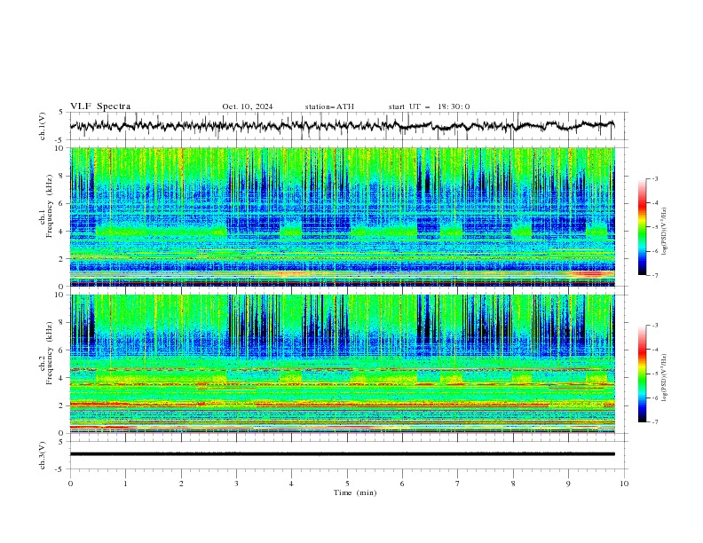Viewport: 703px width, 543px height.
Task: Click the "Time (min)" axis title
Action: (355, 492)
